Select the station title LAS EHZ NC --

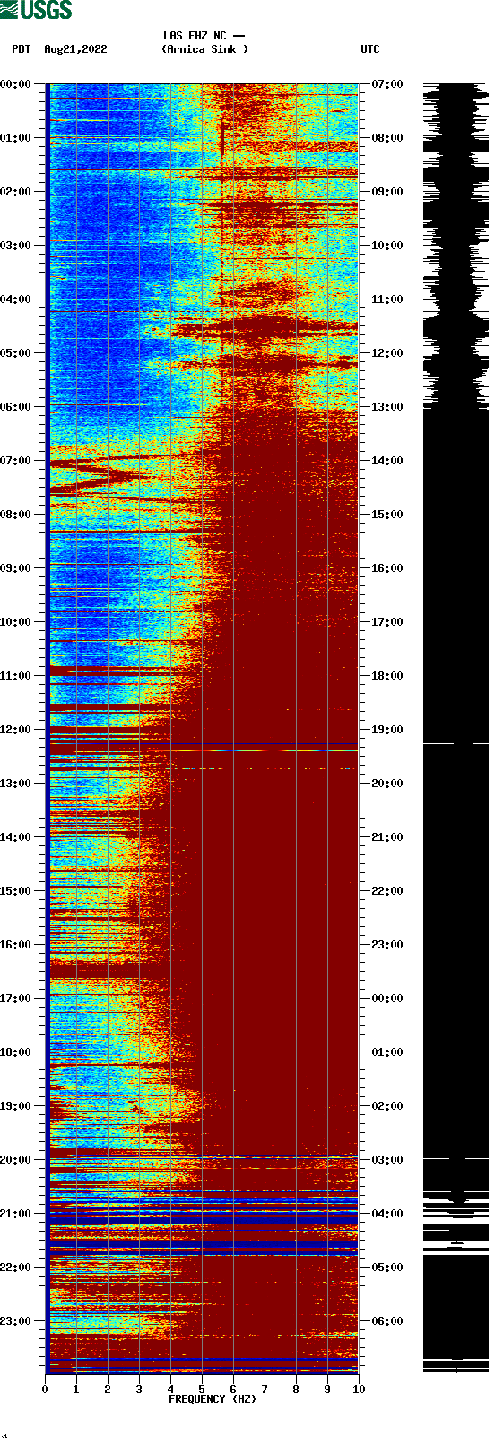click(x=204, y=36)
